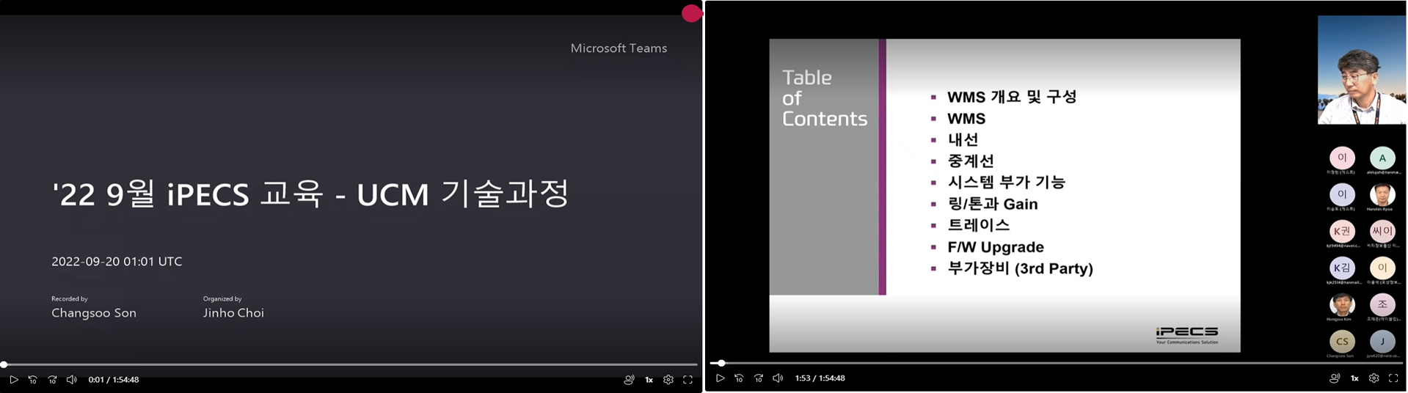This screenshot has height=393, width=1408.
Task: Enter fullscreen in the right video player
Action: (x=1393, y=378)
